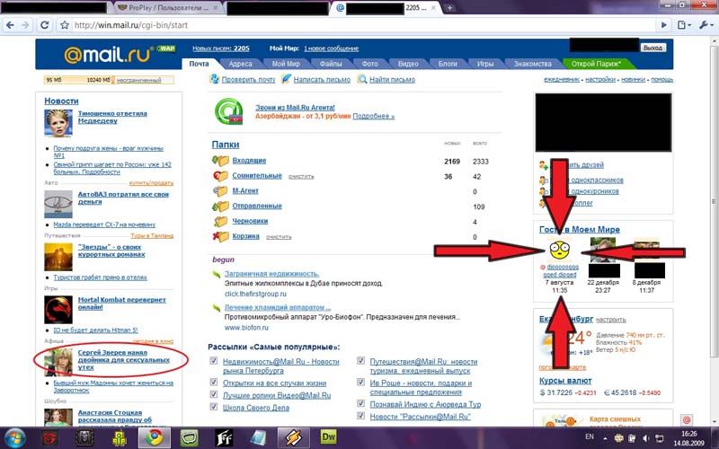The height and width of the screenshot is (449, 719).
Task: Open Windows Start menu orb
Action: (x=14, y=437)
